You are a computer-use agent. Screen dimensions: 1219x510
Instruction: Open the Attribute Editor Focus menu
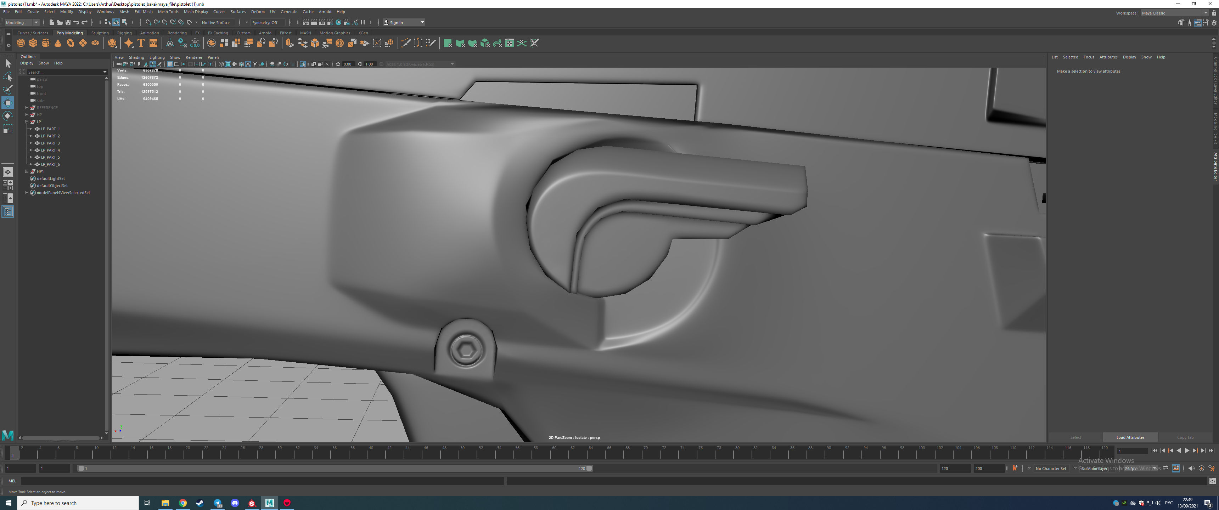[1088, 57]
